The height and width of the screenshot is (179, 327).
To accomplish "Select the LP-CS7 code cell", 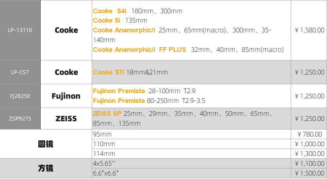I will tap(20, 72).
